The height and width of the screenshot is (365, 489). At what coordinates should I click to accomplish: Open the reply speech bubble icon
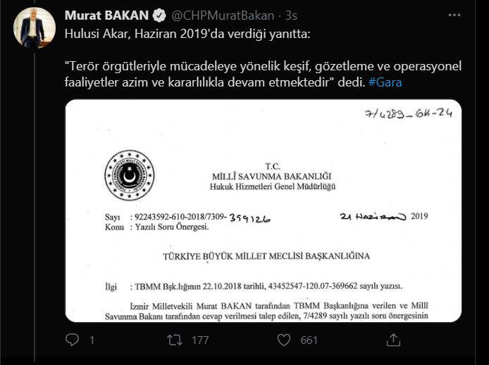73,340
